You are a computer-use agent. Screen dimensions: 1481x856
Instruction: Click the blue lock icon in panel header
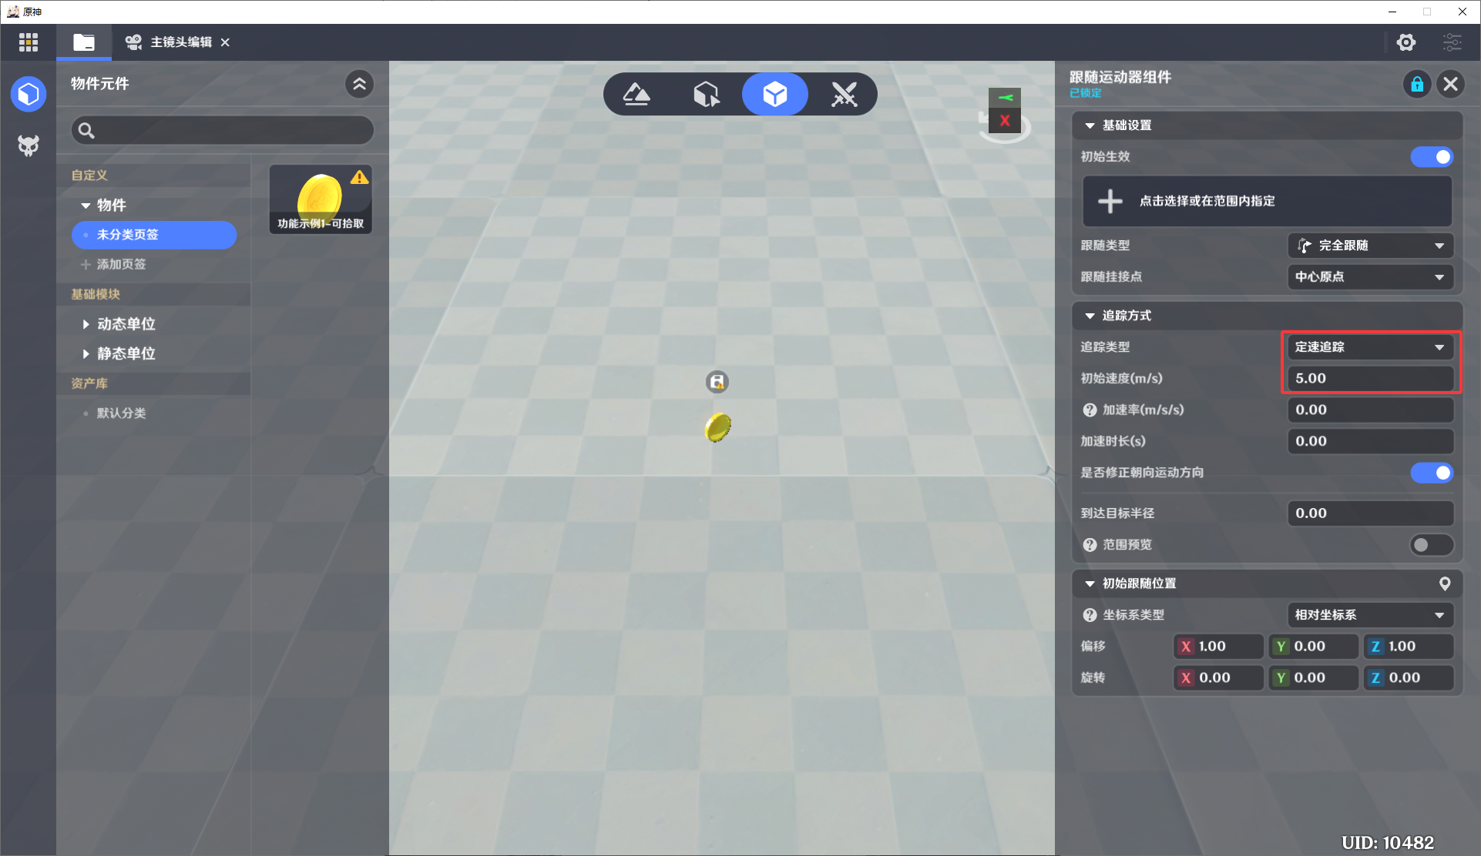(1416, 84)
